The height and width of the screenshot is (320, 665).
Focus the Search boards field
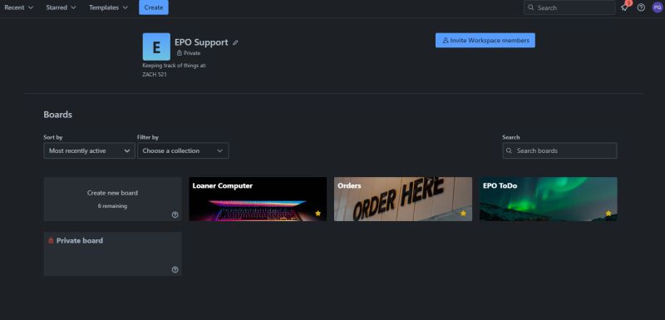pos(559,150)
